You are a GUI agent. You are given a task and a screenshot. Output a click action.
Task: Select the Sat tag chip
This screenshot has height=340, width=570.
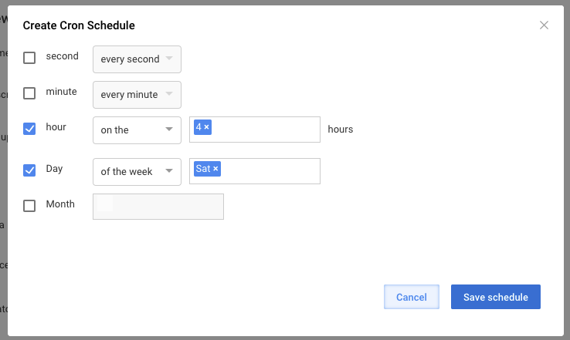pyautogui.click(x=203, y=169)
